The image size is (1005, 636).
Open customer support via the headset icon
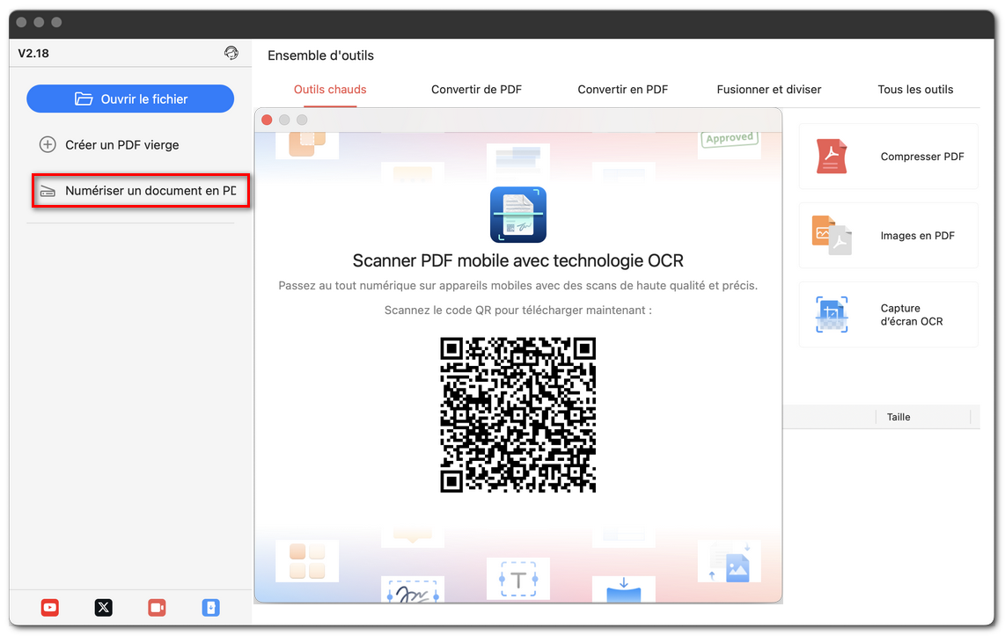point(231,53)
